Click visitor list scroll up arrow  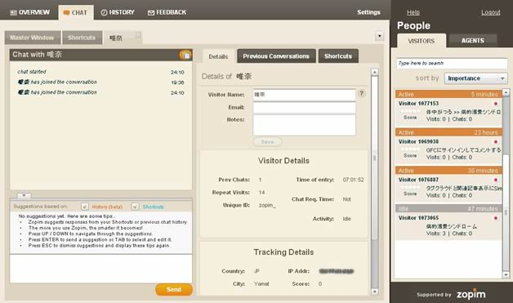point(506,92)
